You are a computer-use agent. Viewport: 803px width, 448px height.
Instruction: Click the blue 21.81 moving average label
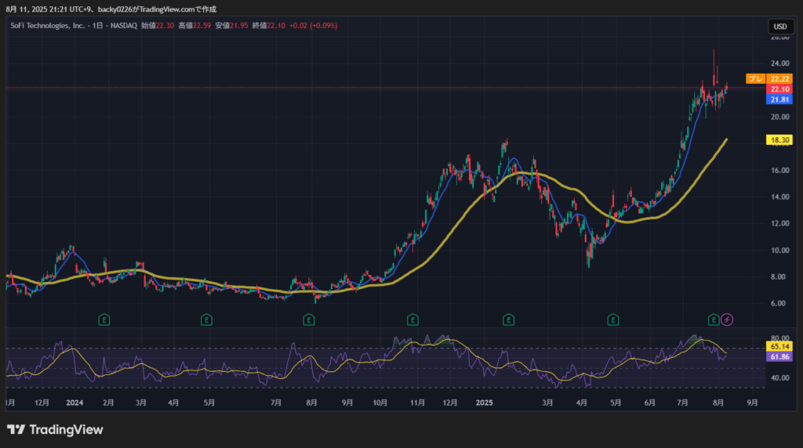tap(779, 99)
